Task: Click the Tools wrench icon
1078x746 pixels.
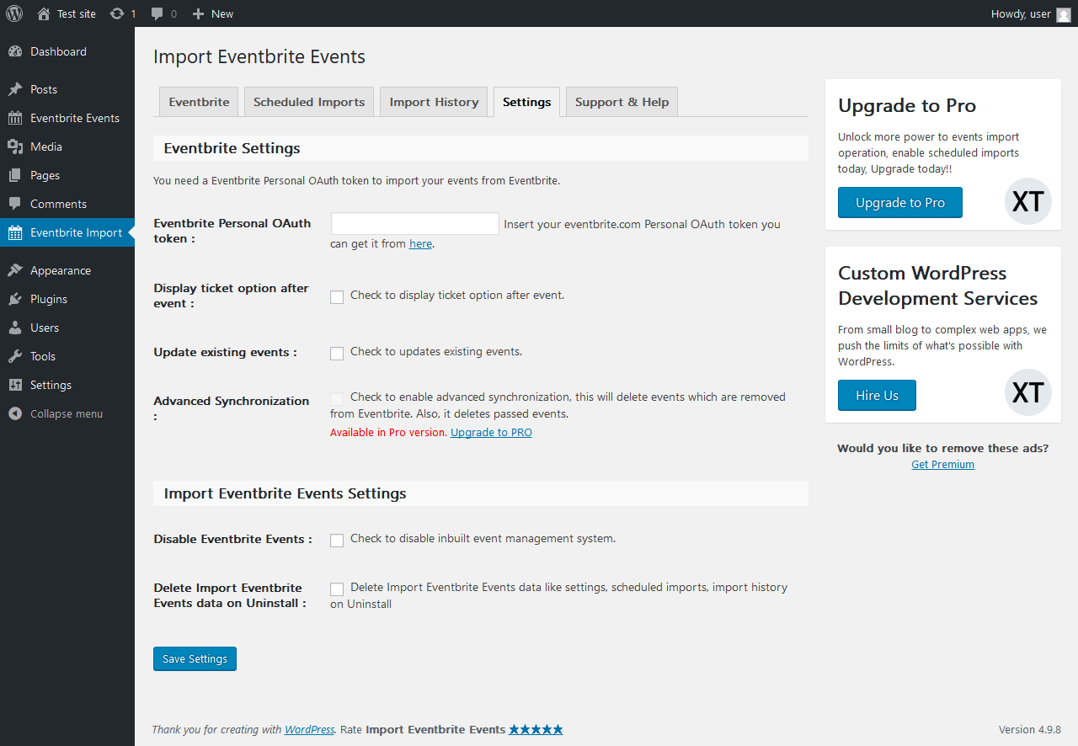Action: pyautogui.click(x=15, y=356)
